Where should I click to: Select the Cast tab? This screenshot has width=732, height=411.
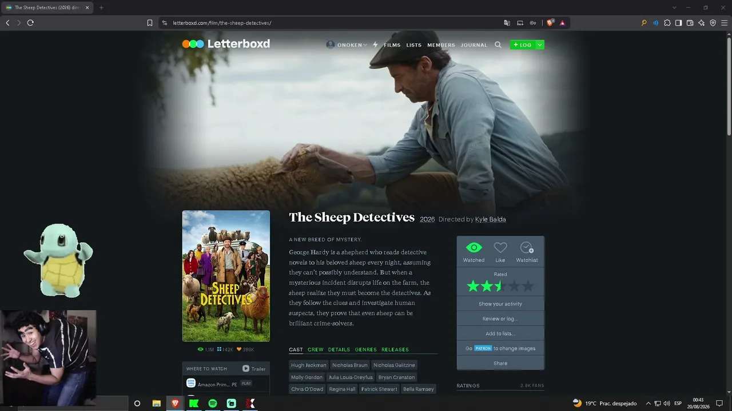tap(296, 350)
